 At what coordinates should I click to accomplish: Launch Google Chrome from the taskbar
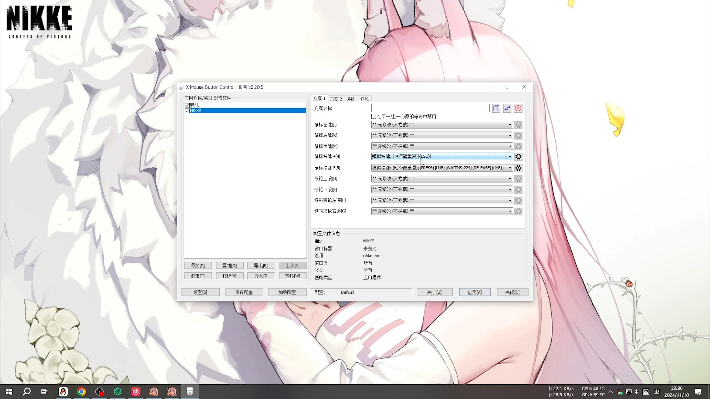click(81, 392)
